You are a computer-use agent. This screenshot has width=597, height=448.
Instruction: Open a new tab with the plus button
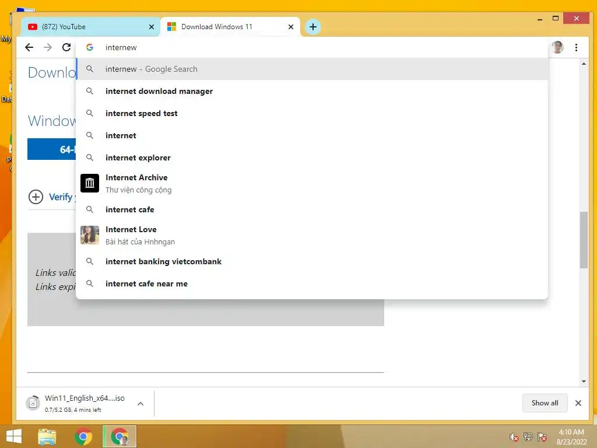(x=313, y=27)
